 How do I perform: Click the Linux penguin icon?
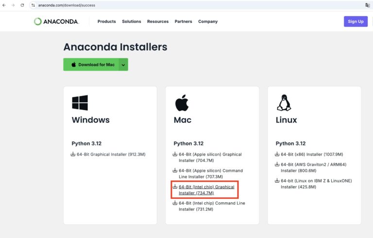[284, 103]
